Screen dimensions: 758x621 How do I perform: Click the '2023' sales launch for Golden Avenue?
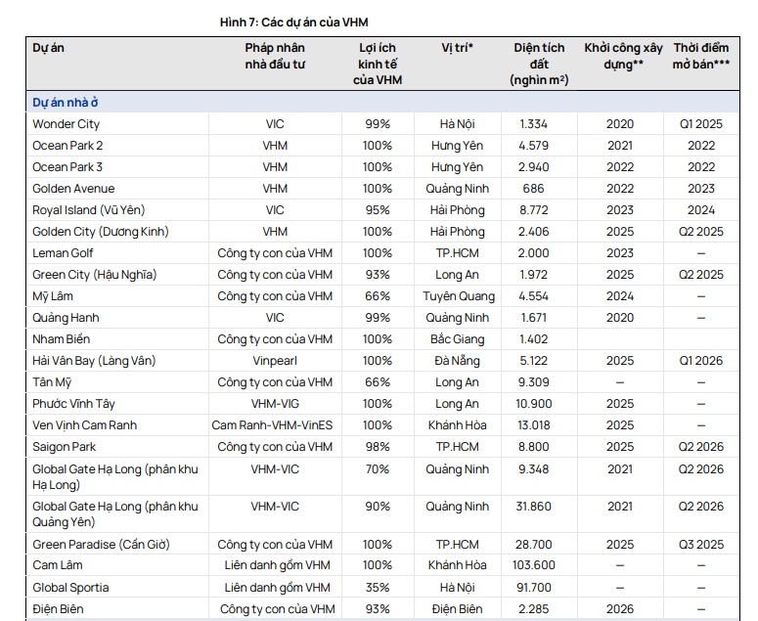[x=701, y=189]
